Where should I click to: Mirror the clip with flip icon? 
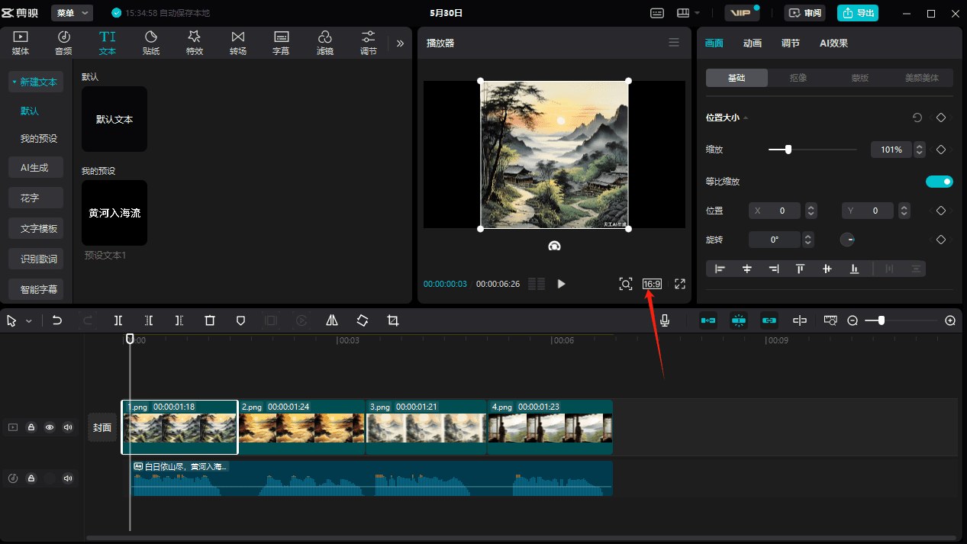(x=332, y=320)
